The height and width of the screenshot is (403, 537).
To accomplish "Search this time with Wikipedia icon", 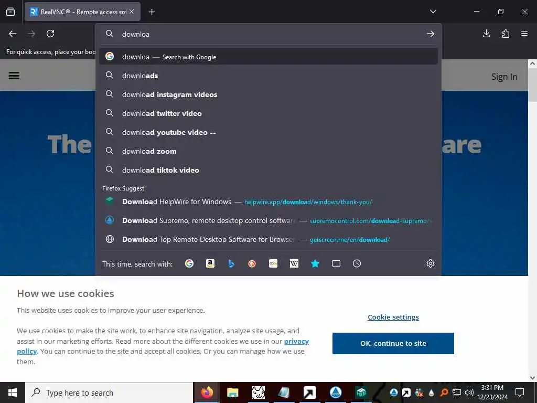I will click(294, 263).
